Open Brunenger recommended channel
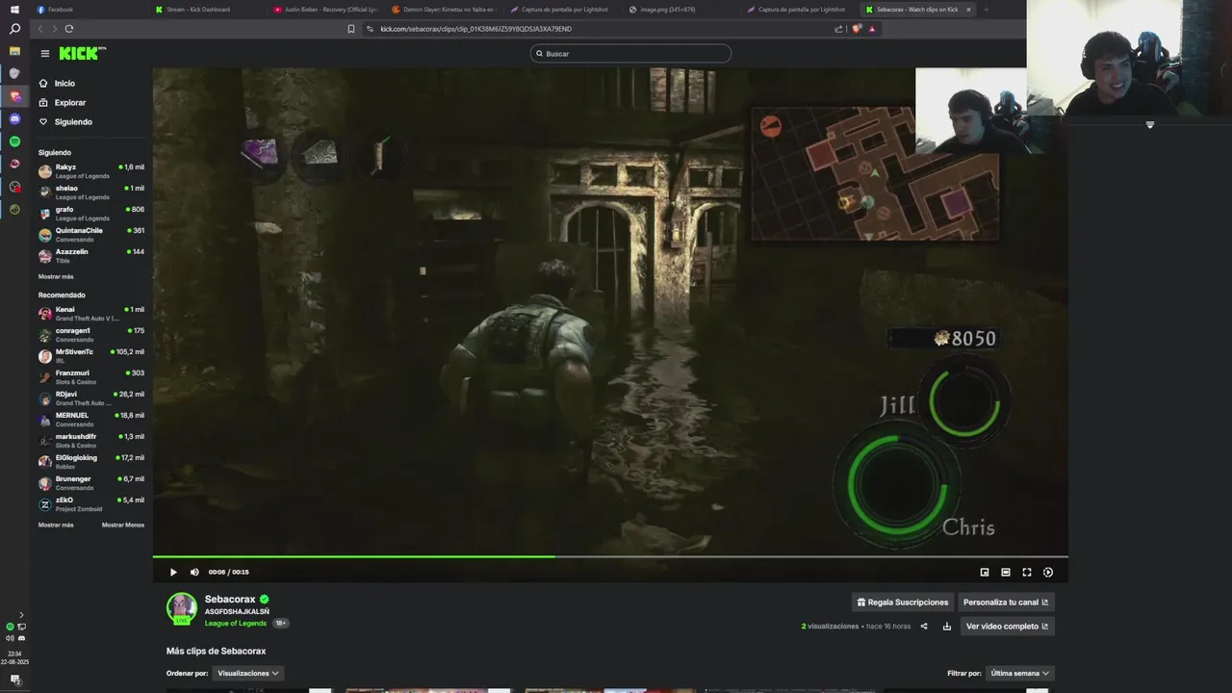1232x693 pixels. click(x=91, y=483)
